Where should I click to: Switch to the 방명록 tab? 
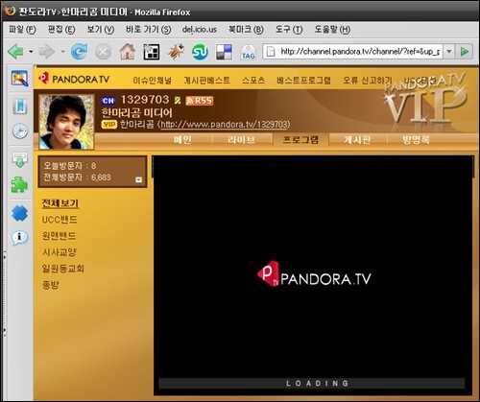point(416,139)
